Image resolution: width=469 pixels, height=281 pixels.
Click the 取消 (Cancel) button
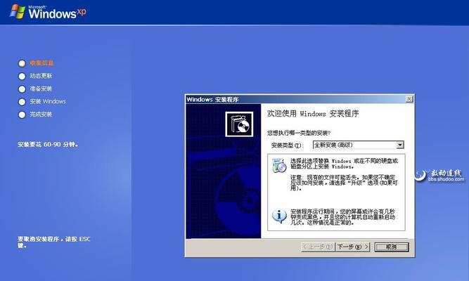[390, 247]
